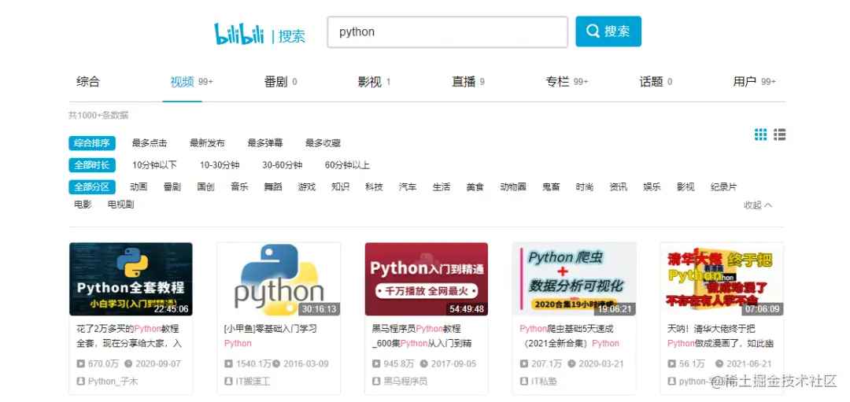Filter by 娱乐 category
The height and width of the screenshot is (402, 850).
pos(652,187)
